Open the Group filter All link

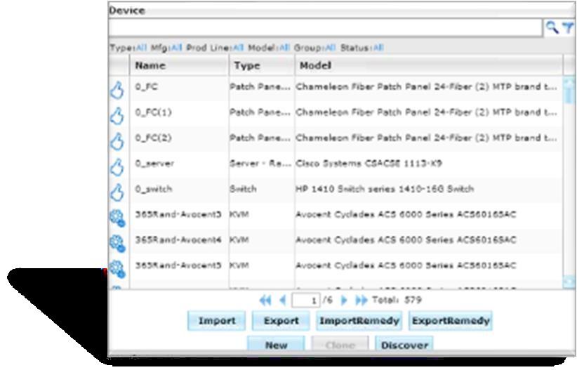[330, 48]
